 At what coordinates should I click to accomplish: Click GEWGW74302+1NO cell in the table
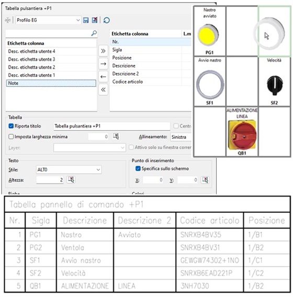click(x=210, y=260)
